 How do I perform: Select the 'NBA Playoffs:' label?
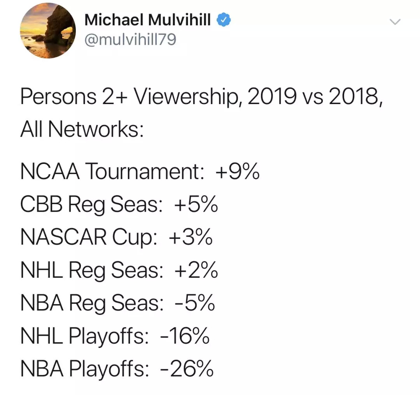coord(84,369)
